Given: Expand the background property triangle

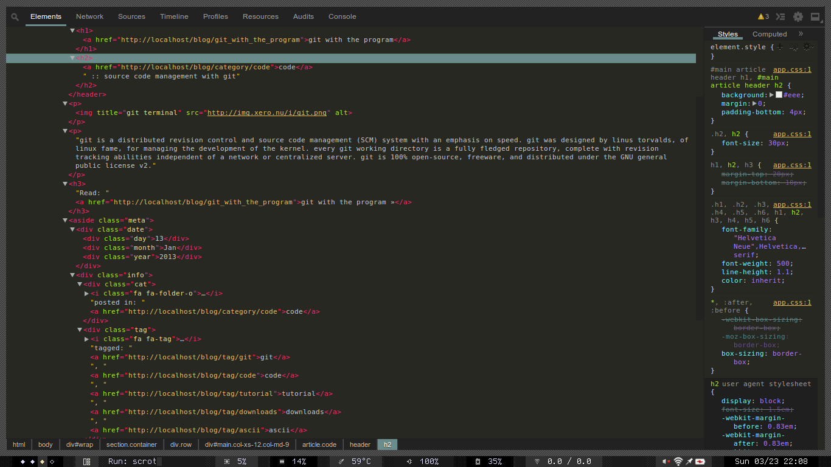Looking at the screenshot, I should (771, 95).
